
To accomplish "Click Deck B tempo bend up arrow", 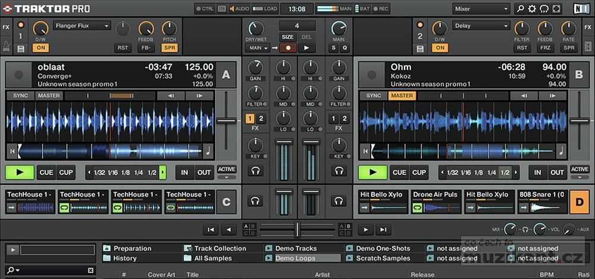I will [x=553, y=96].
